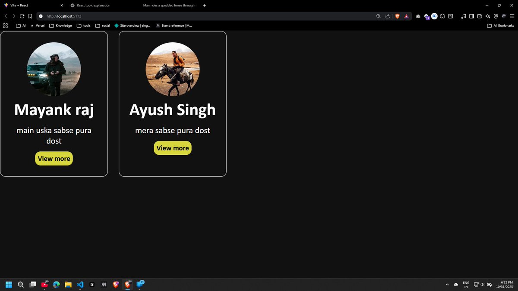Toggle the Brave sidebar panel icon
The width and height of the screenshot is (518, 291).
coord(472,16)
